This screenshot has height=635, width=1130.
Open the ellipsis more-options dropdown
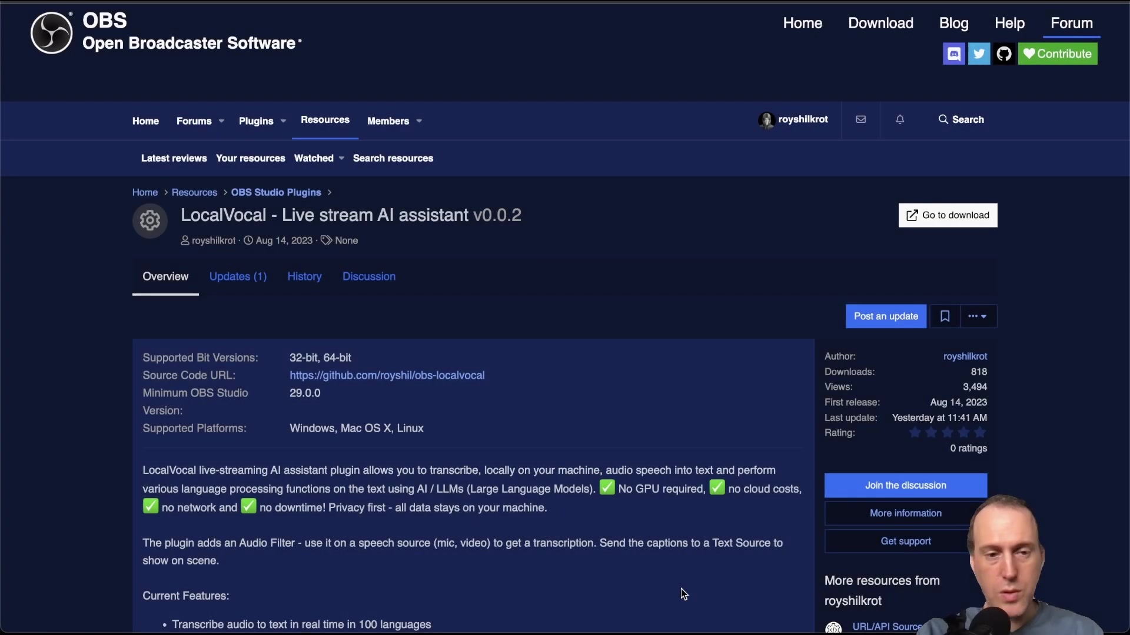coord(978,316)
